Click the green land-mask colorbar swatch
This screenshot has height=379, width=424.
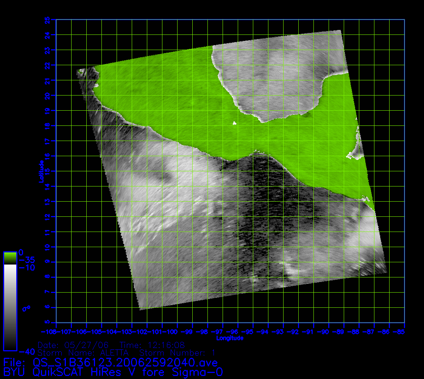(x=10, y=258)
